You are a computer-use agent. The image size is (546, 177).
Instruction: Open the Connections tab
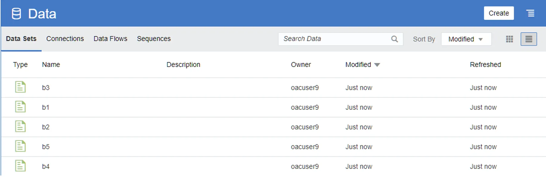click(65, 39)
